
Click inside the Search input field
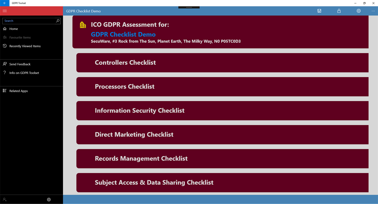click(x=27, y=21)
